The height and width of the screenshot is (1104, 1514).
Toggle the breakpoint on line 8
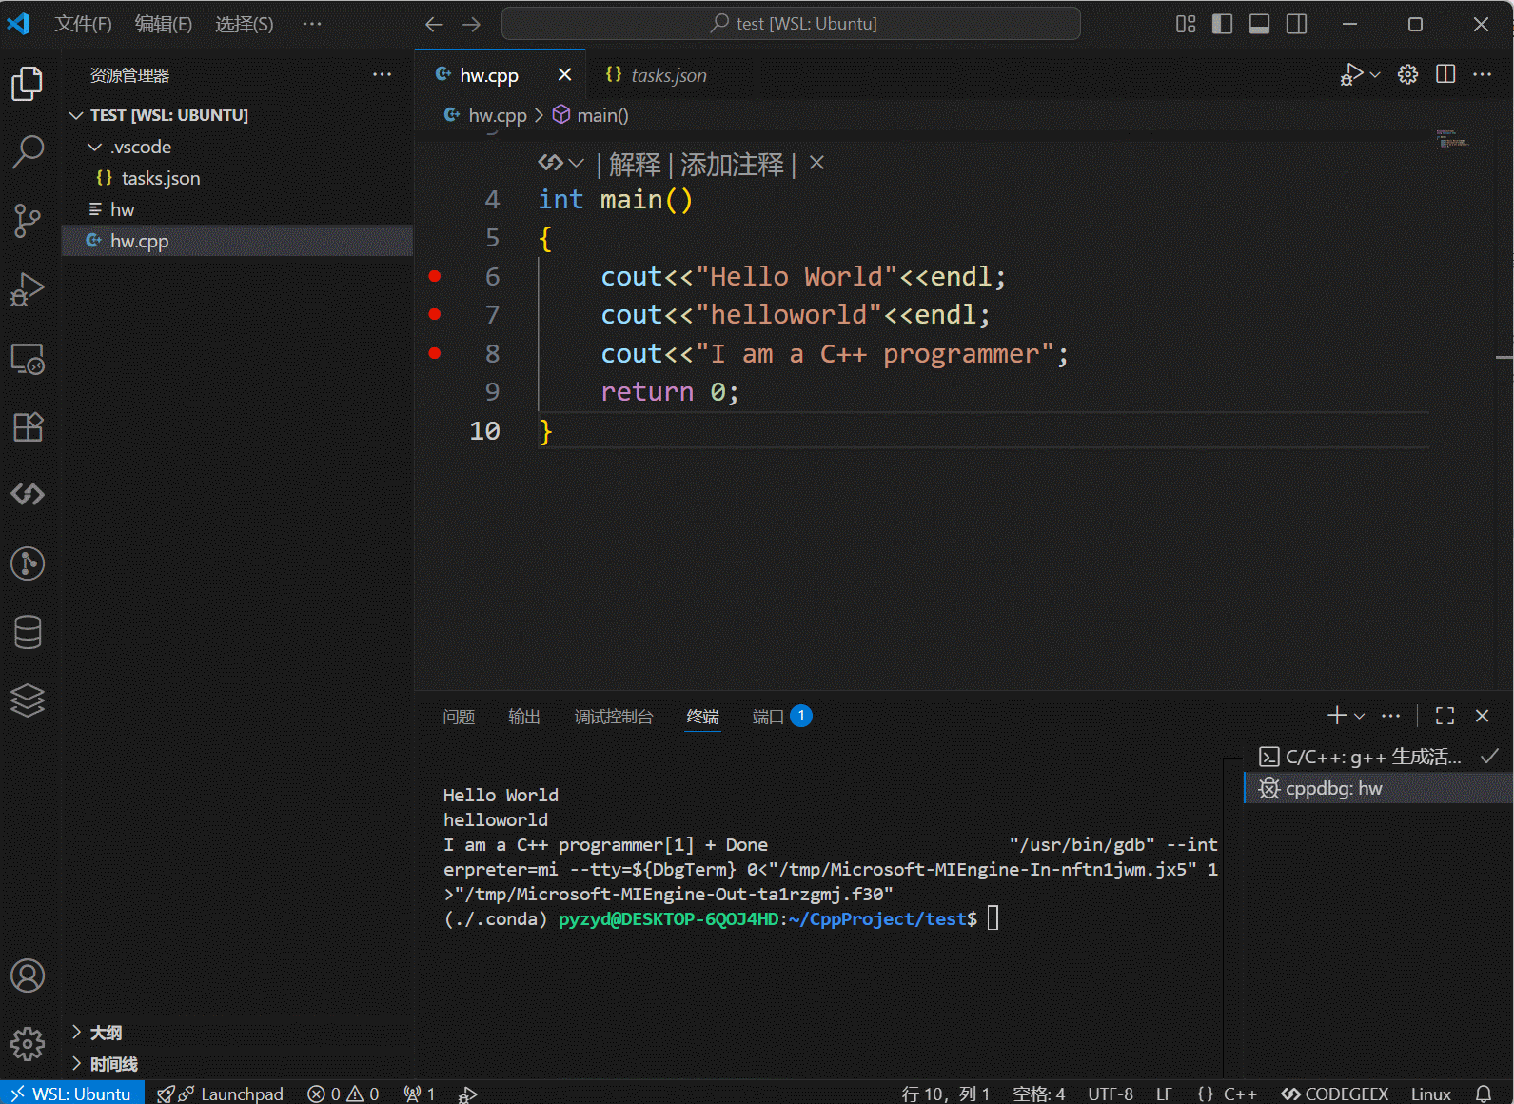435,353
